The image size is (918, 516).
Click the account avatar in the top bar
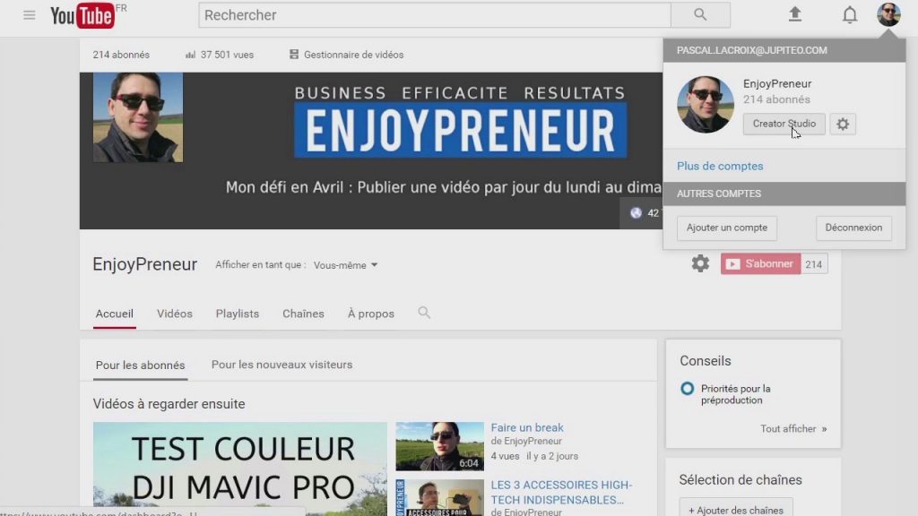click(x=888, y=14)
